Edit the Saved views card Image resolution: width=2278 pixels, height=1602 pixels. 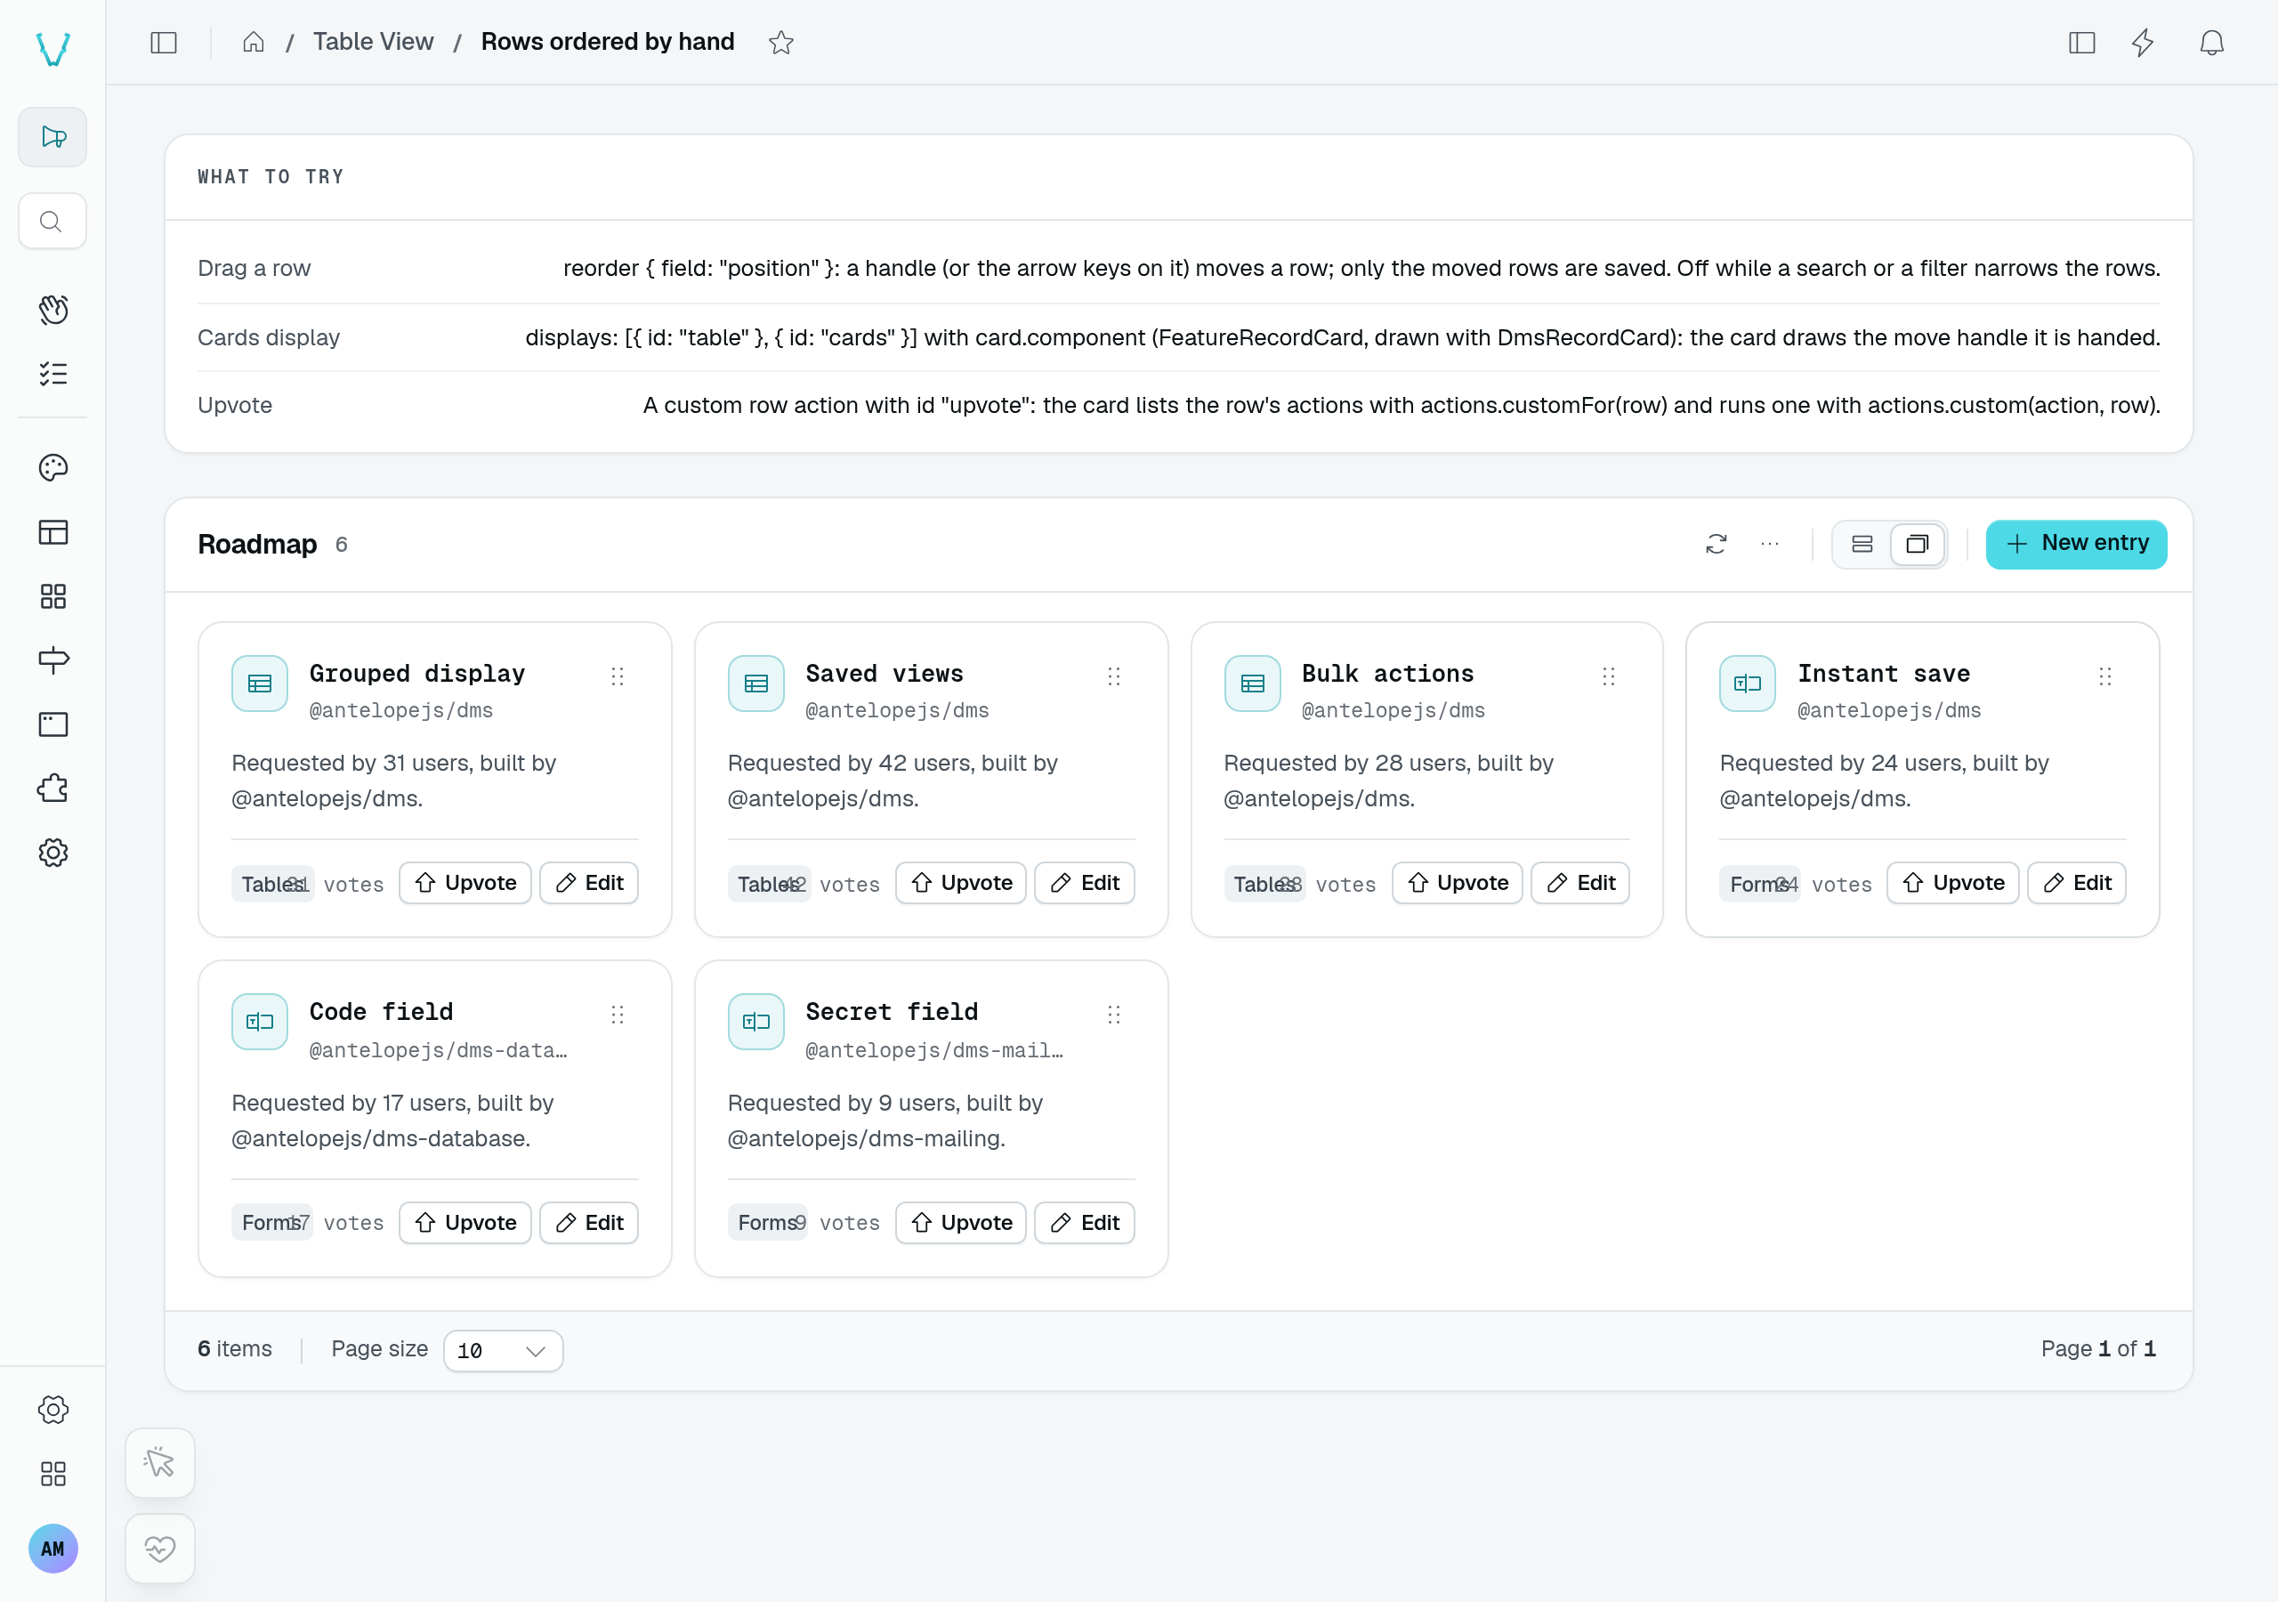click(x=1085, y=884)
